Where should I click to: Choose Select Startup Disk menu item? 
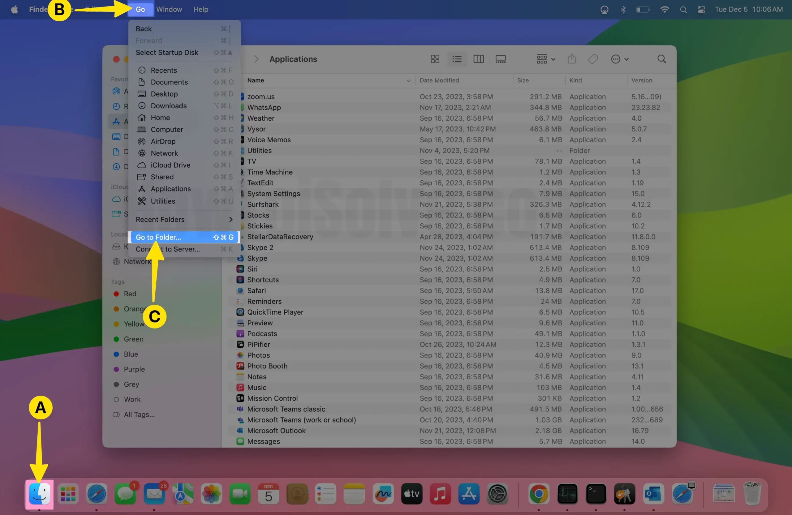(184, 53)
